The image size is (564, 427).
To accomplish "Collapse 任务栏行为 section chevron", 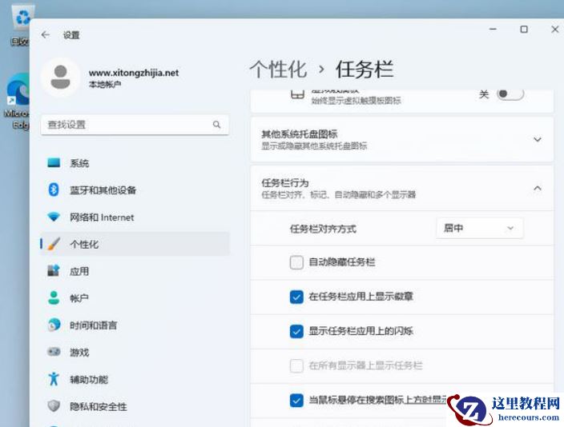I will (538, 188).
